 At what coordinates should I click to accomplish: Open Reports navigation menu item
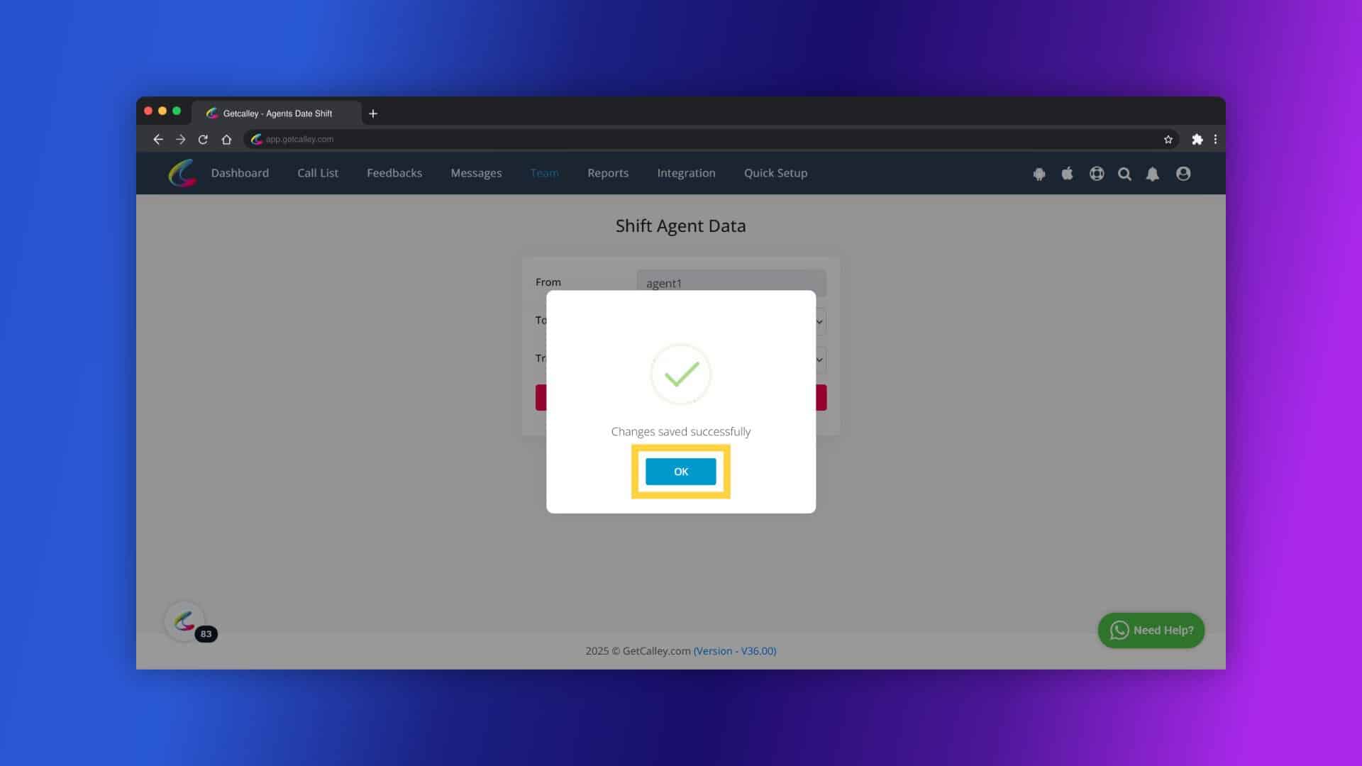click(608, 172)
